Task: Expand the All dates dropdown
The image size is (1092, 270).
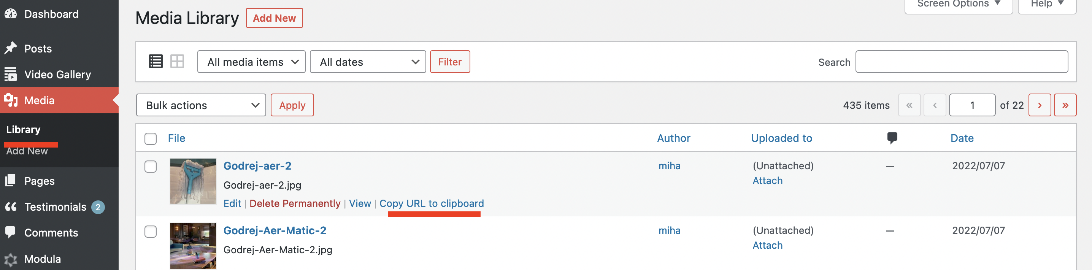Action: tap(368, 62)
